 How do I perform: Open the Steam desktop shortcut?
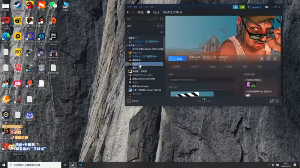point(18,7)
